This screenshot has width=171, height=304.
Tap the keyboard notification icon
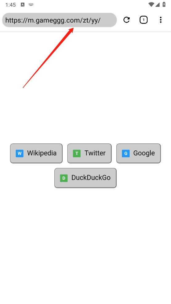tap(31, 4)
